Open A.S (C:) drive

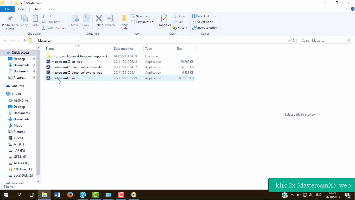(19, 144)
